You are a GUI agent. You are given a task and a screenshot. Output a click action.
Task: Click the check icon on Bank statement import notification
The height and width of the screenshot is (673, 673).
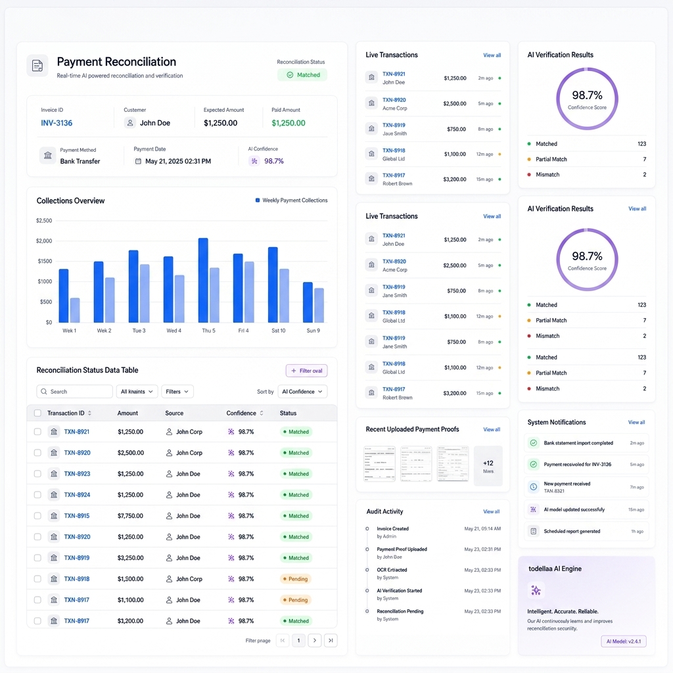click(534, 443)
